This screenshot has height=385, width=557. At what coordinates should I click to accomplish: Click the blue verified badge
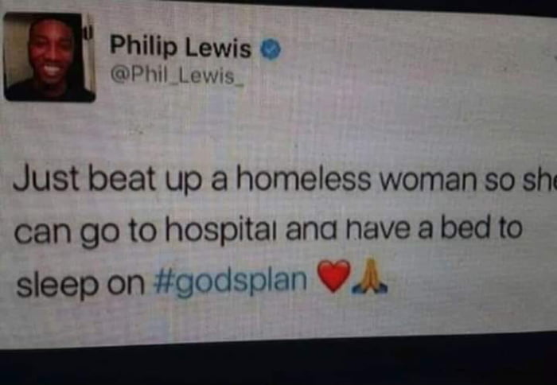coord(271,50)
